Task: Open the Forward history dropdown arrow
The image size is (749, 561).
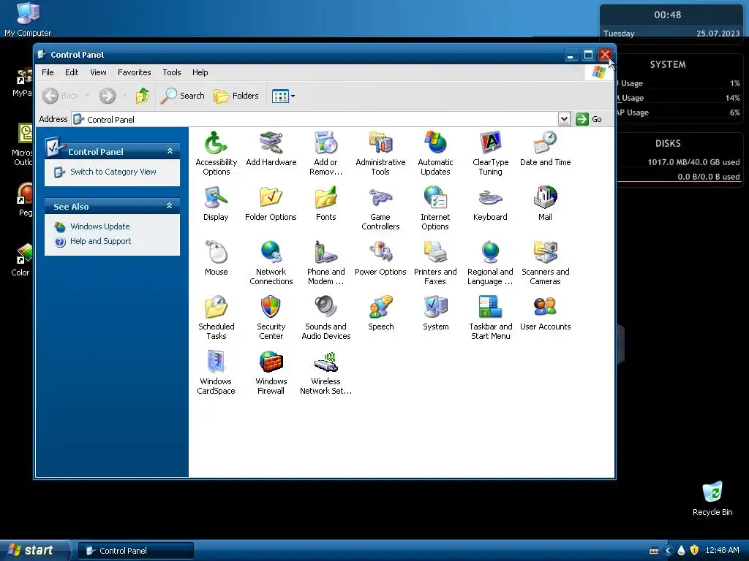Action: click(x=124, y=96)
